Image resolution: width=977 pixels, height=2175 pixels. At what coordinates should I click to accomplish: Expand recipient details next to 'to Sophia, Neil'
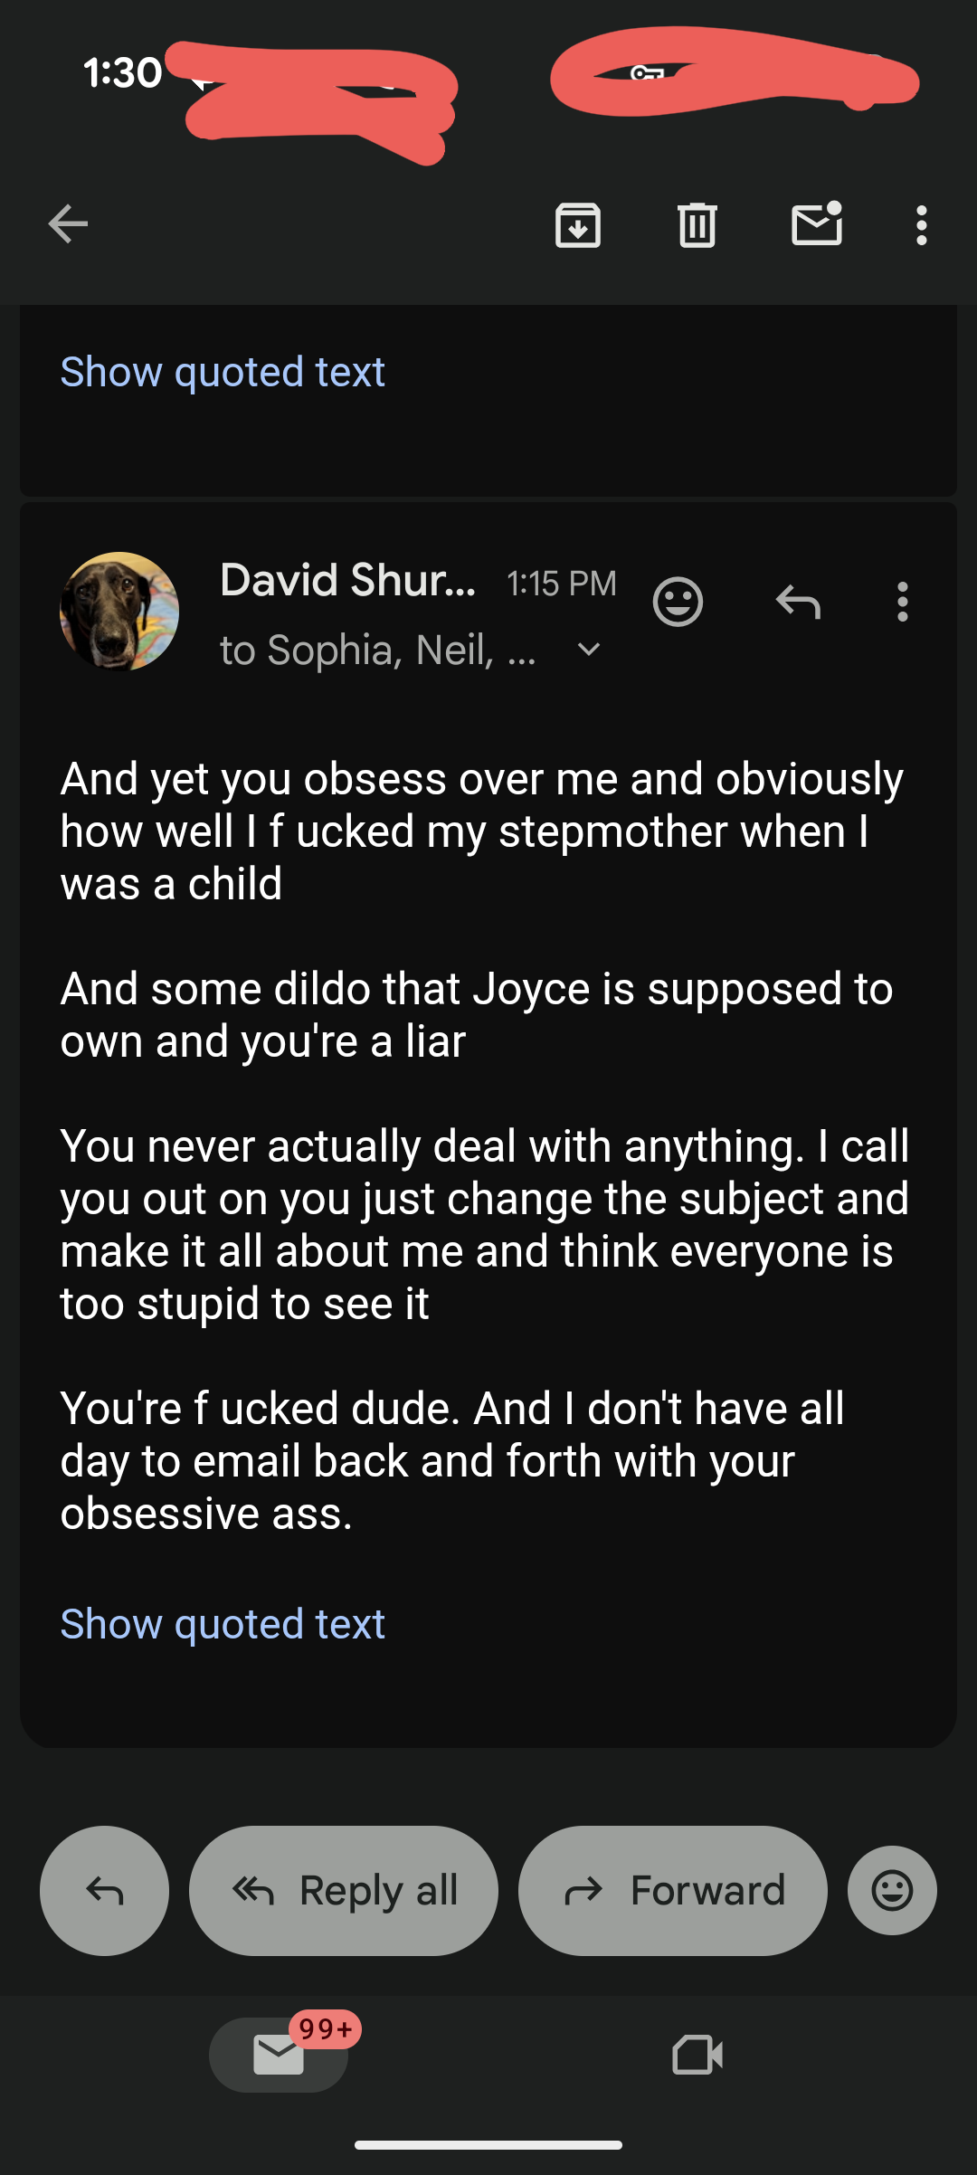tap(589, 650)
